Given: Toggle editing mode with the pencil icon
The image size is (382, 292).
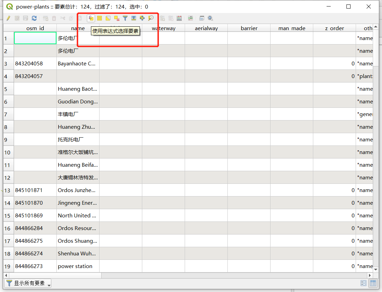Looking at the screenshot, I should point(8,18).
